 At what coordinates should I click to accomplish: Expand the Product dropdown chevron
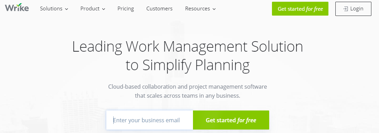[104, 9]
